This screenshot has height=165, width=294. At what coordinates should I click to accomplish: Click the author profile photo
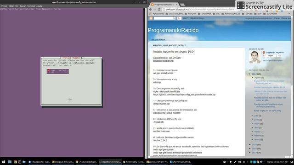coord(254,57)
